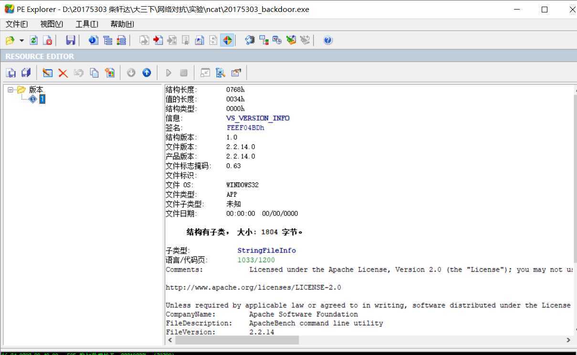
Task: Open the 文件(F) menu
Action: pyautogui.click(x=17, y=24)
